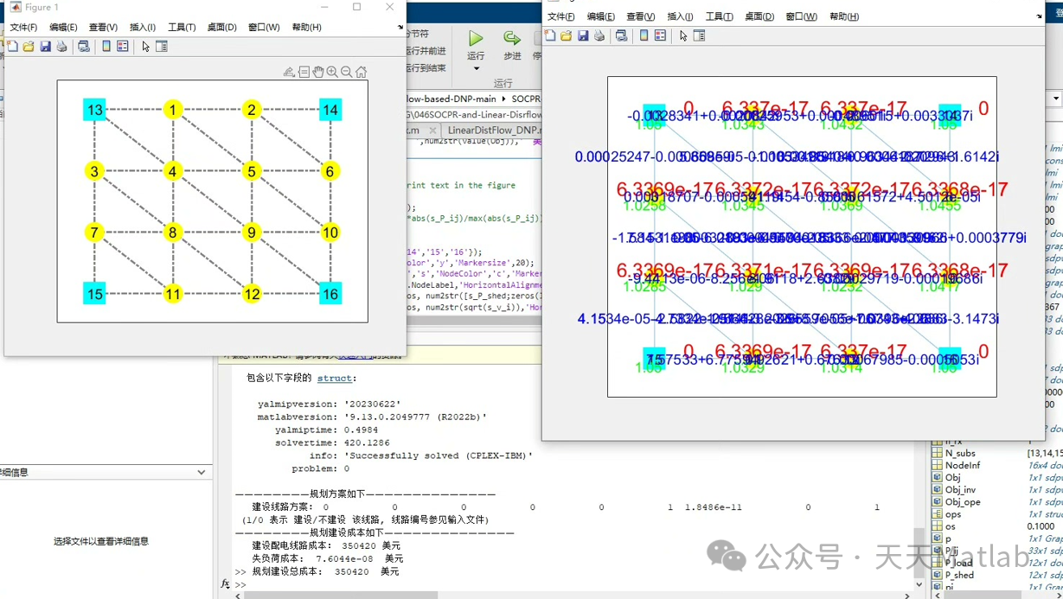The width and height of the screenshot is (1063, 599).
Task: Click yellow node 4 in Figure 1 graph
Action: [173, 171]
